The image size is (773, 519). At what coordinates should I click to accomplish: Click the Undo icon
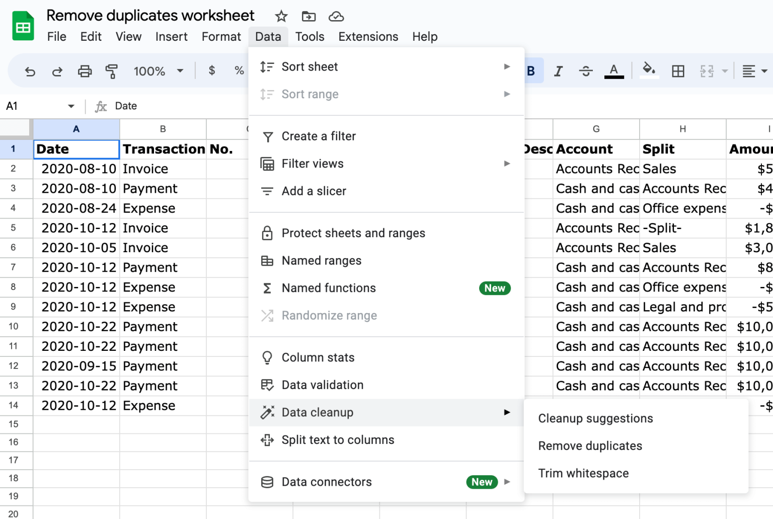click(30, 70)
